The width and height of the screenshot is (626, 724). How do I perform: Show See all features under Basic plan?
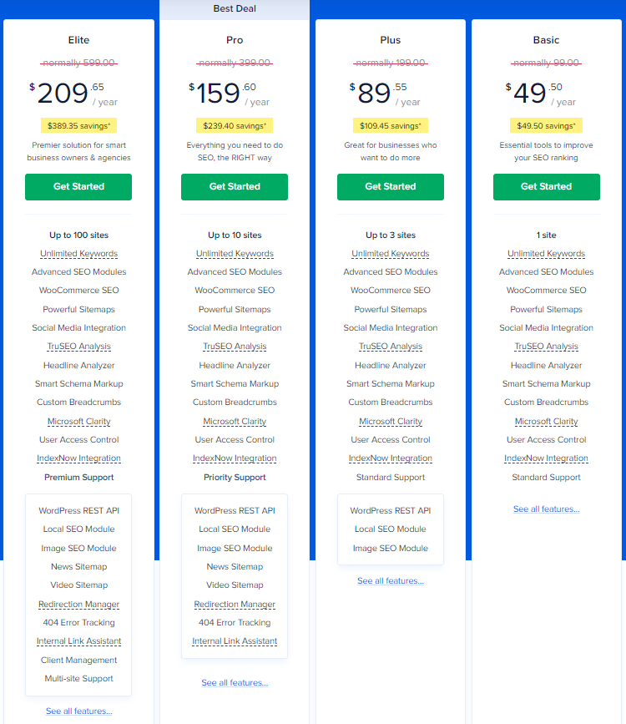(x=547, y=509)
